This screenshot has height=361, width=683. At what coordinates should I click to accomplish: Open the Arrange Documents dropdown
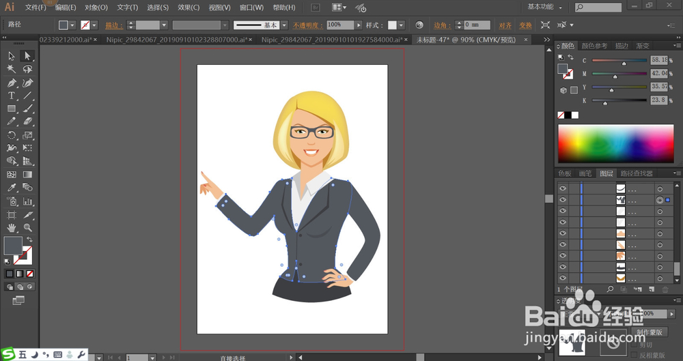[x=339, y=8]
